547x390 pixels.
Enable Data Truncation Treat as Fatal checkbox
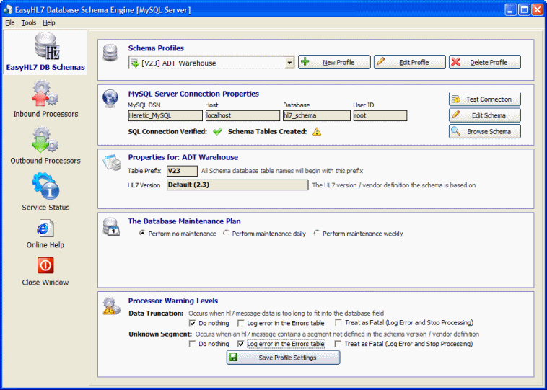pos(338,322)
